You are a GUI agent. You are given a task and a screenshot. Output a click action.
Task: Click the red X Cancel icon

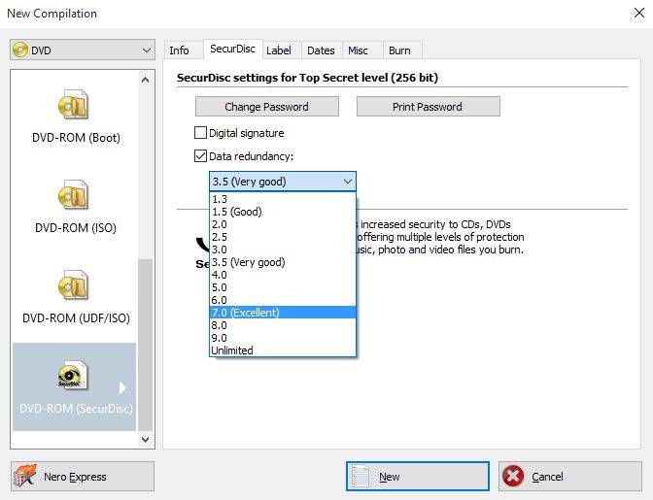tap(513, 476)
